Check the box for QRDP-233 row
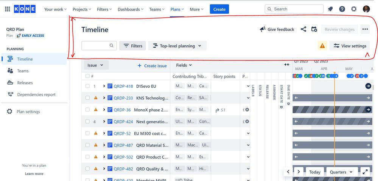The width and height of the screenshot is (378, 181). point(87,98)
